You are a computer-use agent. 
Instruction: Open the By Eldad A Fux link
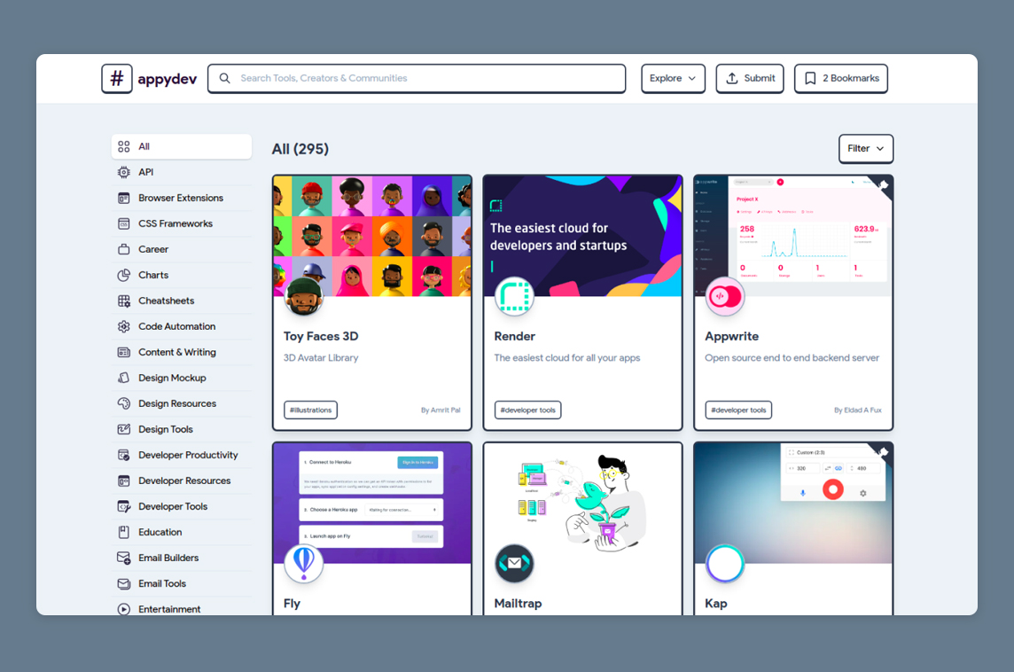tap(857, 410)
